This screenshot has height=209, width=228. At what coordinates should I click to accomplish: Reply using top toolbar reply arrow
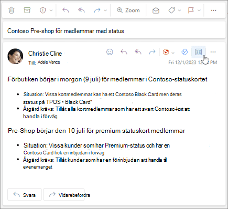pyautogui.click(x=66, y=11)
